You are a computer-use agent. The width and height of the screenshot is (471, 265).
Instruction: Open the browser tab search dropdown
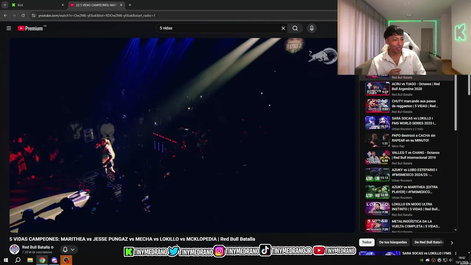coord(5,5)
